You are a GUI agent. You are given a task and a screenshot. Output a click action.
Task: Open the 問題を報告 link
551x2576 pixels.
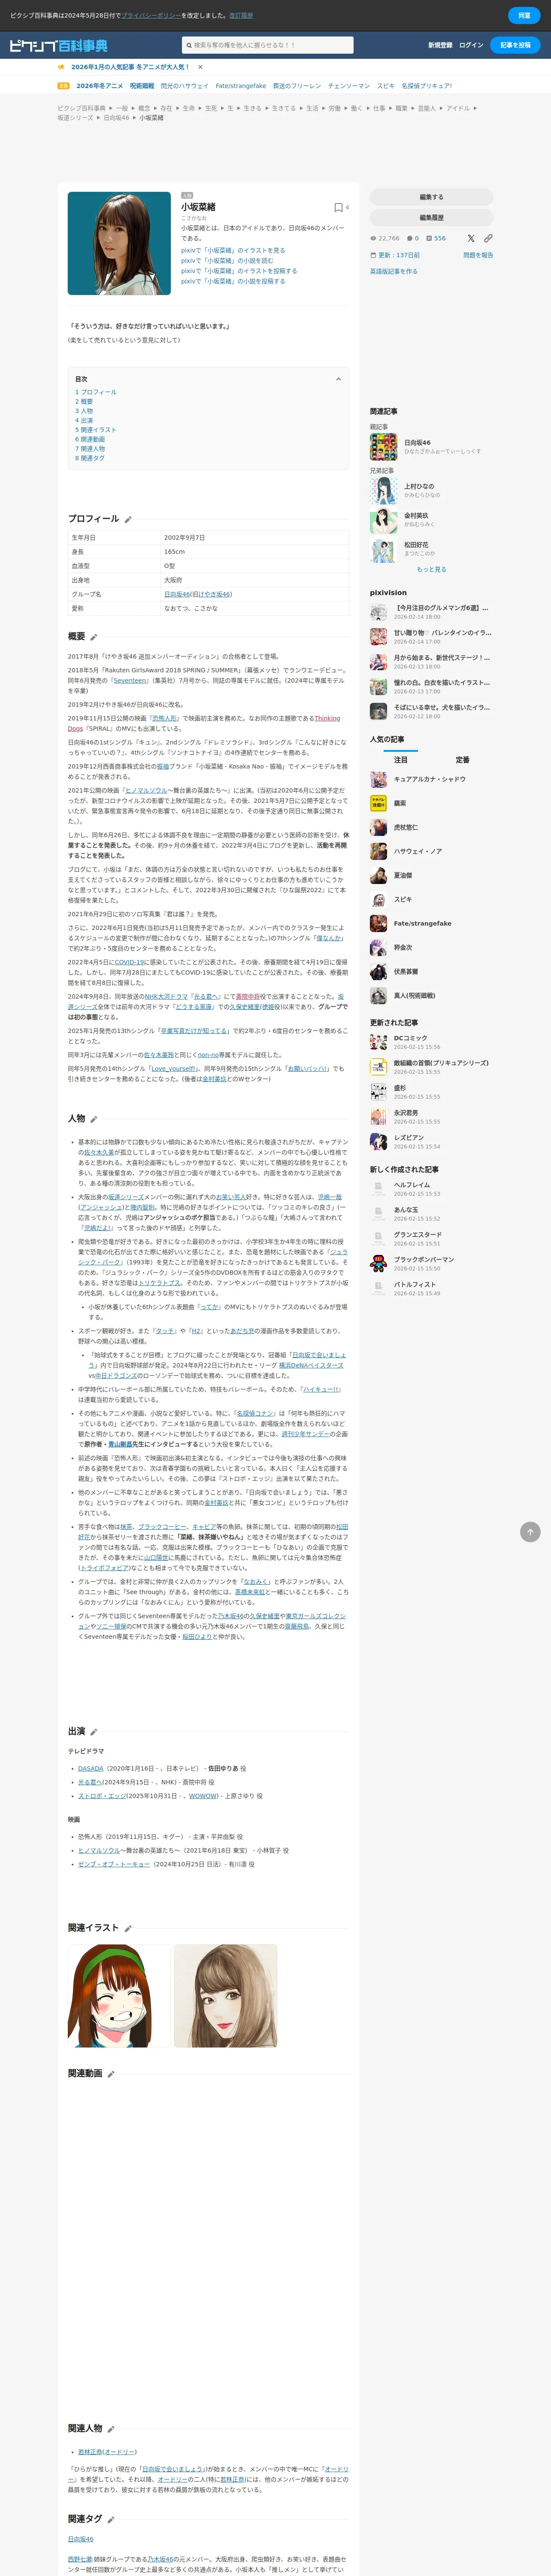[x=478, y=255]
